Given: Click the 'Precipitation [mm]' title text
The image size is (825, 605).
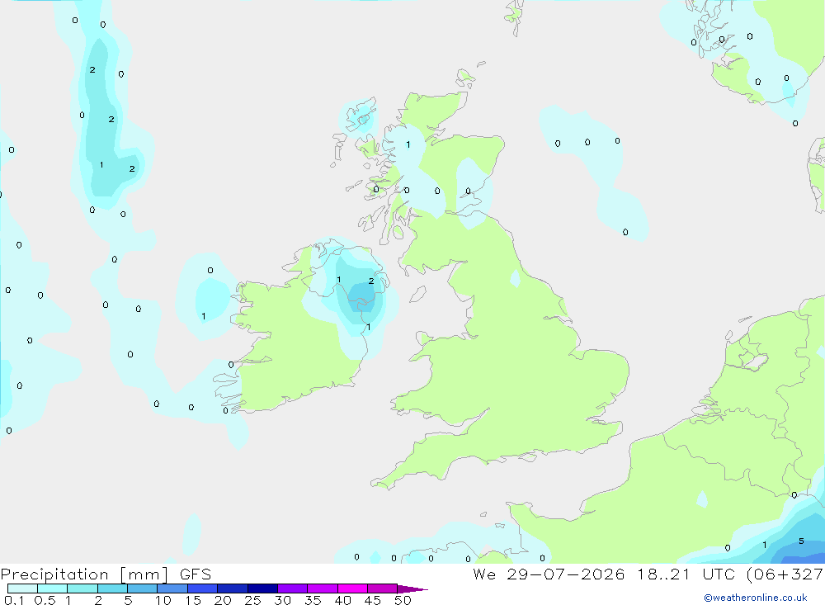Looking at the screenshot, I should pos(84,574).
